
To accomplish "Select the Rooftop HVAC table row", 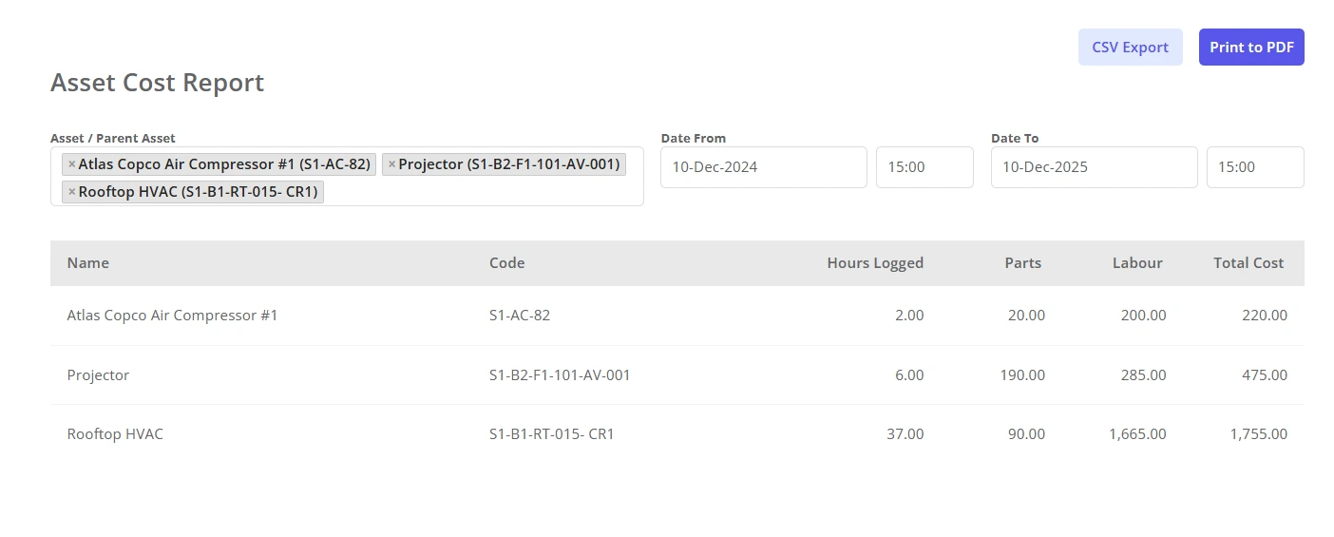I will (x=677, y=434).
